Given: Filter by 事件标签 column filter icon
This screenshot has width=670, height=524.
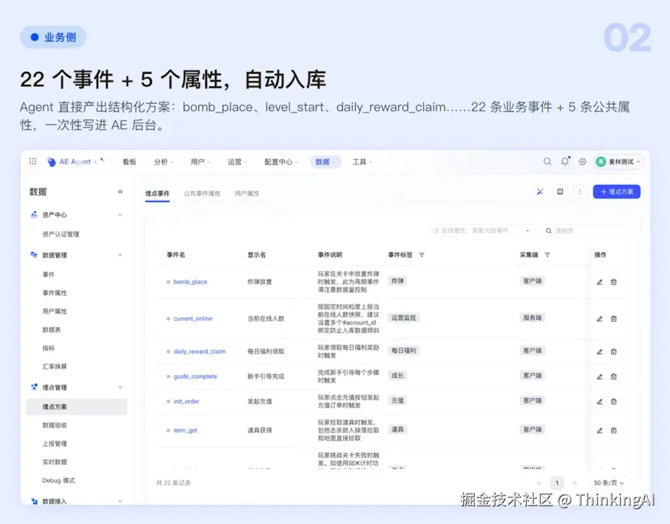Looking at the screenshot, I should tap(422, 255).
